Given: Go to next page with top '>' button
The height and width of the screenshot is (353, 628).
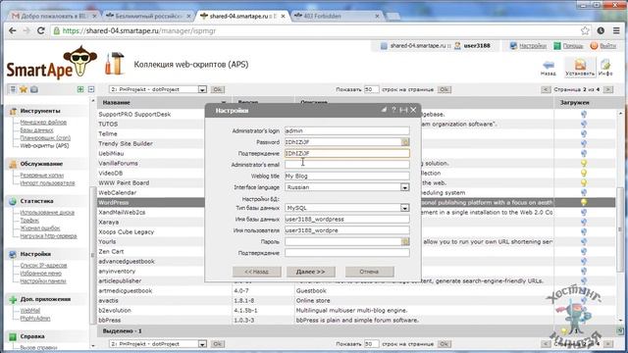Looking at the screenshot, I should [608, 89].
